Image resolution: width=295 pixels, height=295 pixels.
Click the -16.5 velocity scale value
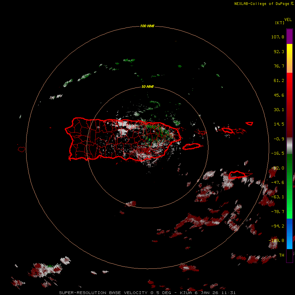(x=278, y=153)
